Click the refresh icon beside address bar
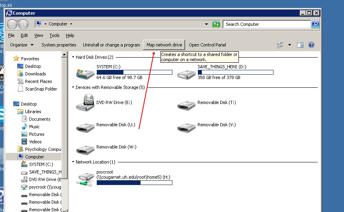Screen dimensions: 344x212 [216, 24]
